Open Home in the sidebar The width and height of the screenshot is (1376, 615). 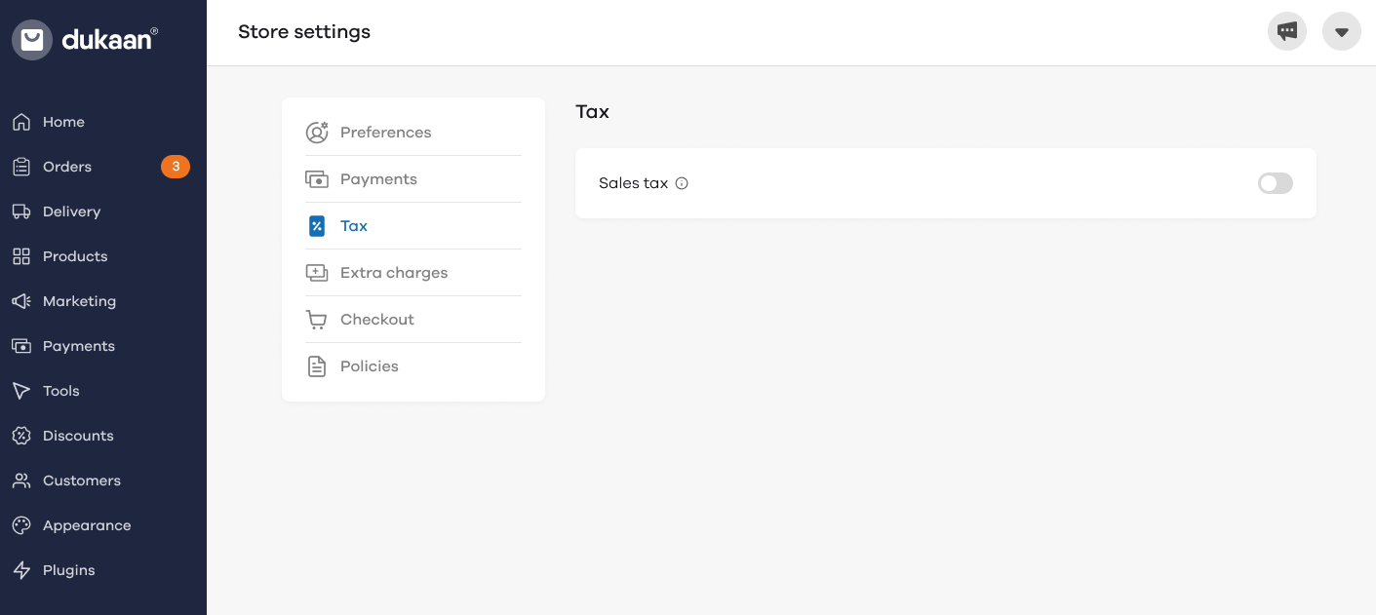point(63,122)
